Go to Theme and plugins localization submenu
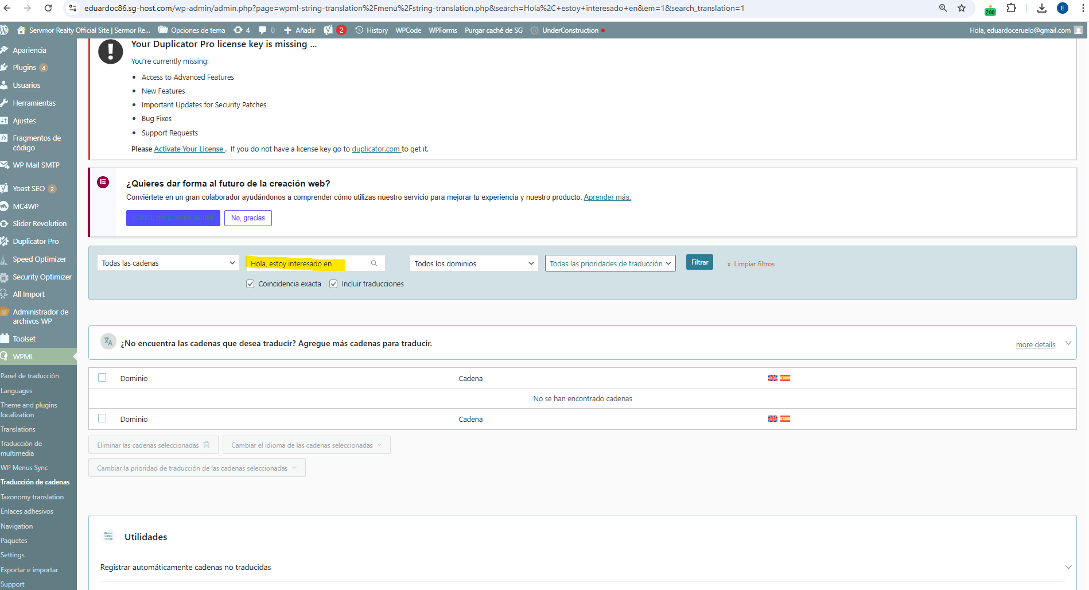 point(29,410)
